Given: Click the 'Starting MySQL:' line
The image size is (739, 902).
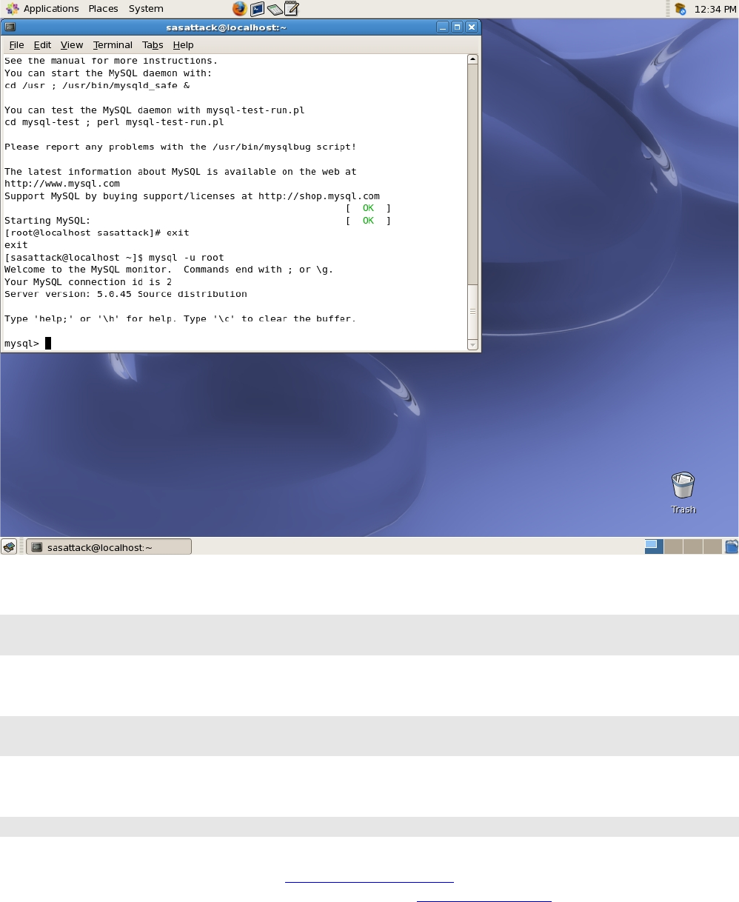Looking at the screenshot, I should click(x=47, y=221).
